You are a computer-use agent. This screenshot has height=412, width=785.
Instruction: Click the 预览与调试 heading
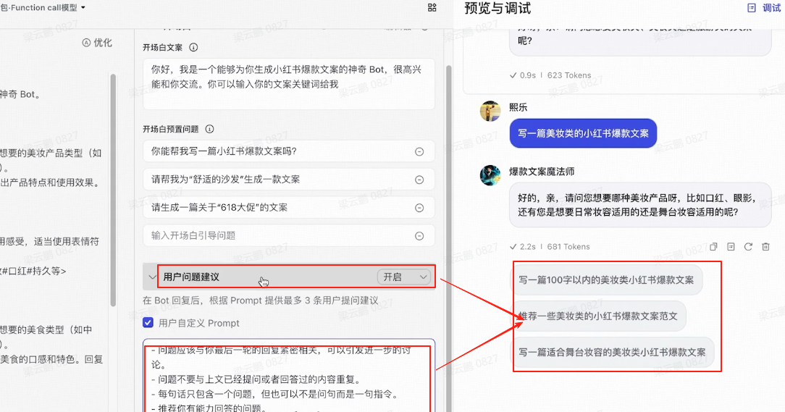point(498,8)
